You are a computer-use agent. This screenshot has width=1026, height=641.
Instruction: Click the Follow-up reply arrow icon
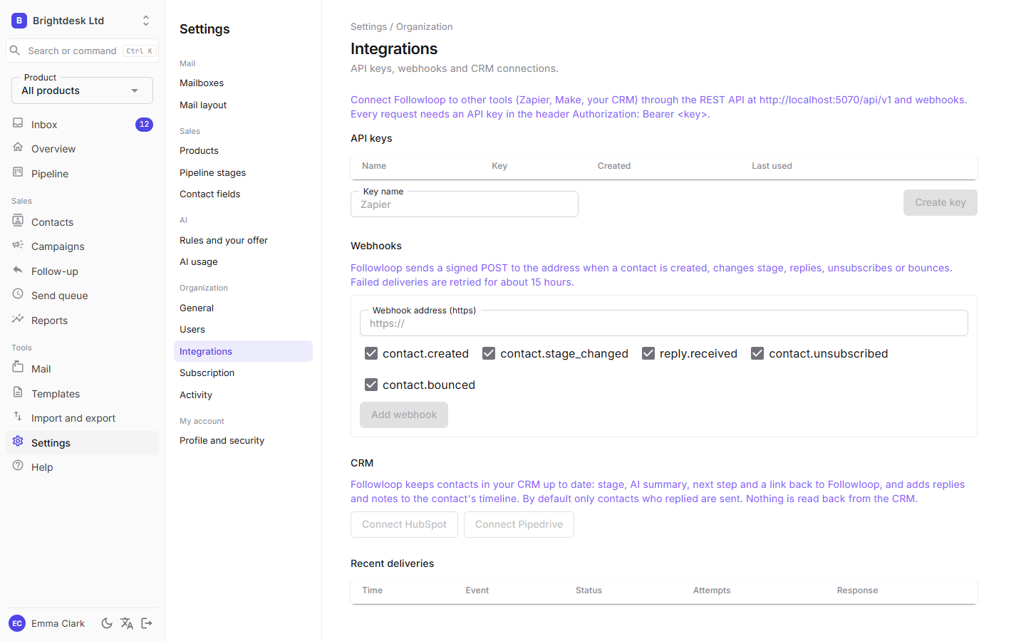coord(18,270)
